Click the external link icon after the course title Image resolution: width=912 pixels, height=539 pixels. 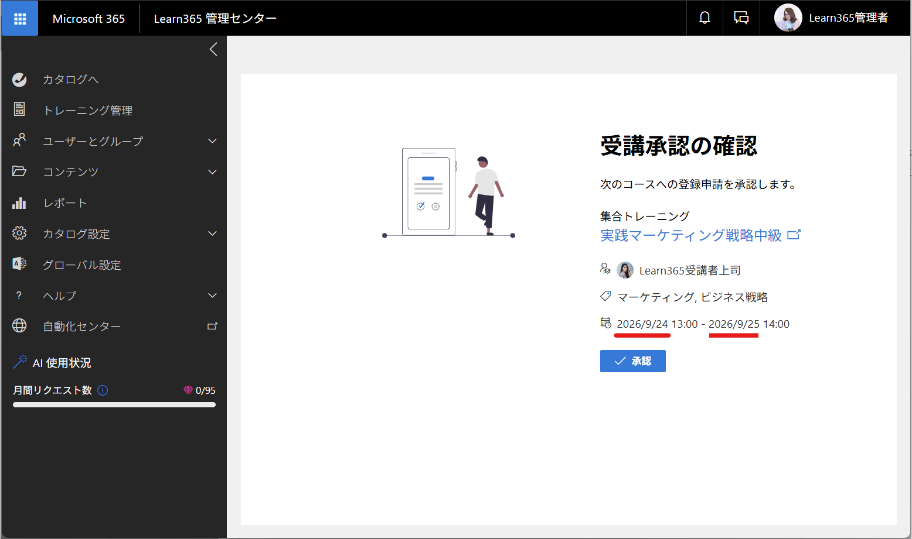(794, 235)
